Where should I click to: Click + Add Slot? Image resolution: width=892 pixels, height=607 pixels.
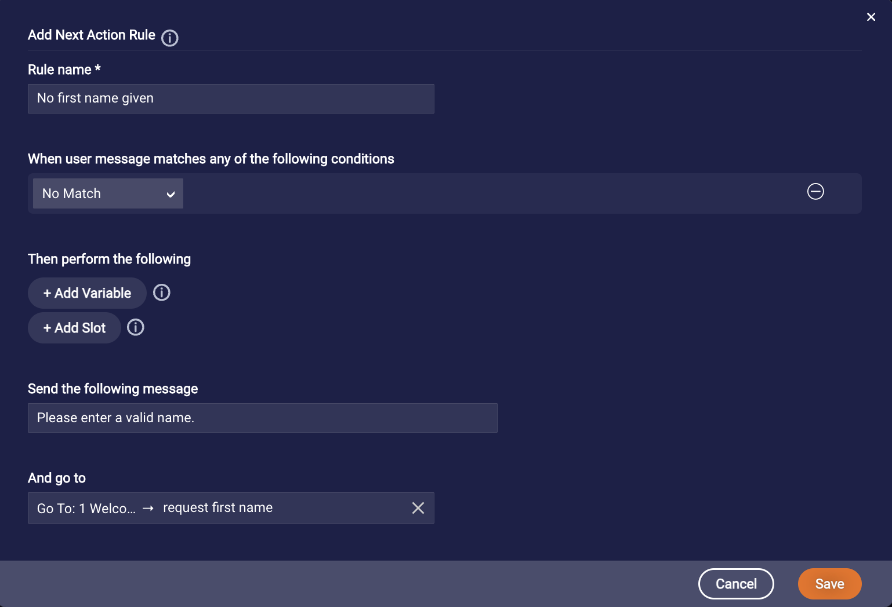[74, 327]
